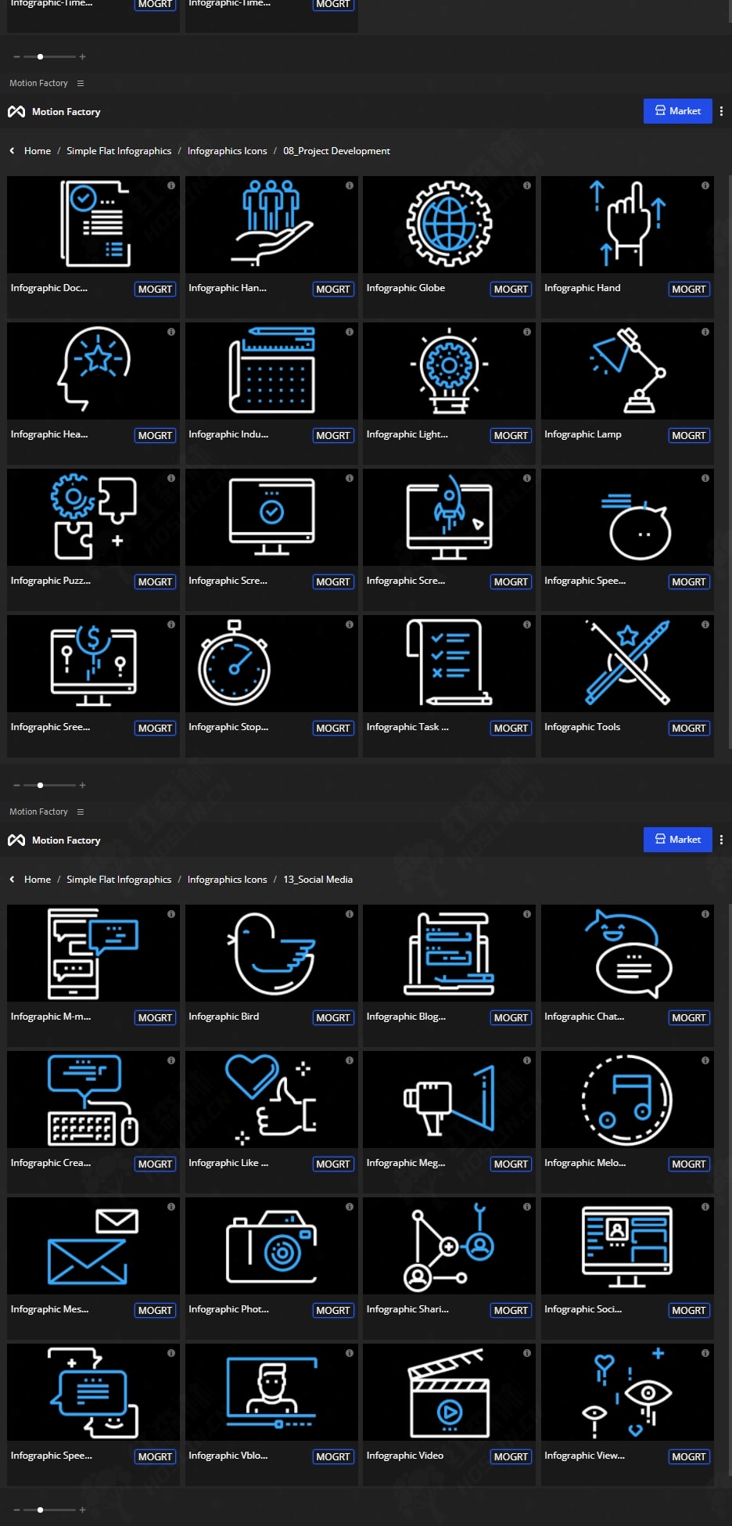Click the MOGRT badge on Infographic Globe

click(511, 289)
